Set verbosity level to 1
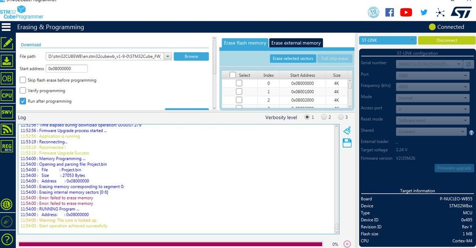This screenshot has width=476, height=248. [307, 117]
